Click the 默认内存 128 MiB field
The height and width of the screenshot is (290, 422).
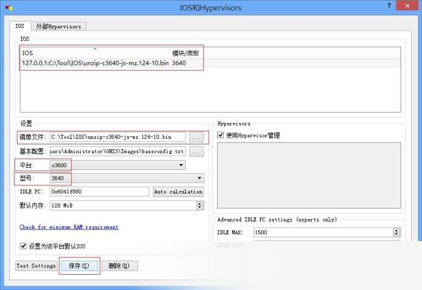pos(124,206)
